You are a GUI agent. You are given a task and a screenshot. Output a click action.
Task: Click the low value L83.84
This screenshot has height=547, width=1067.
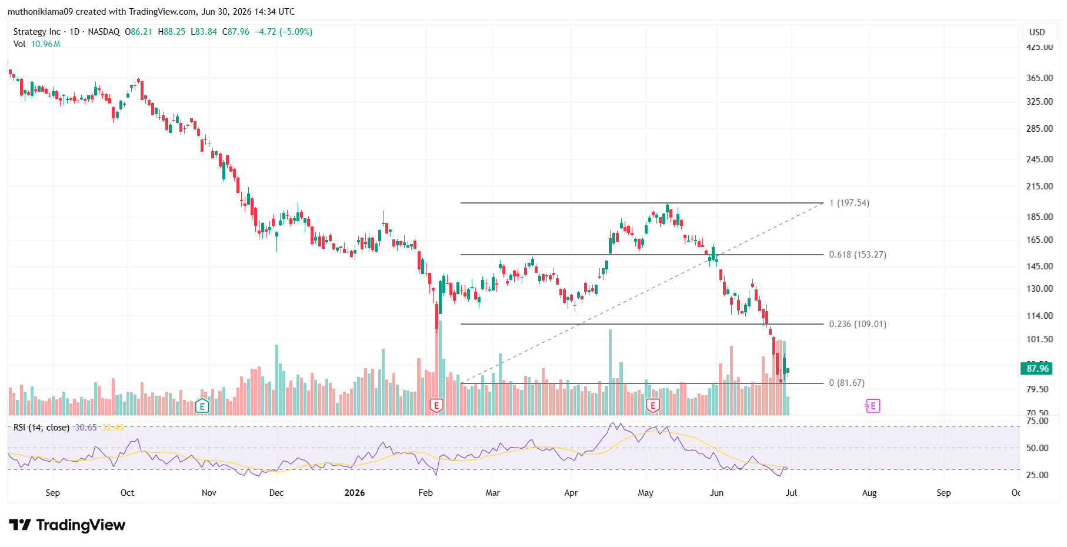pyautogui.click(x=204, y=32)
